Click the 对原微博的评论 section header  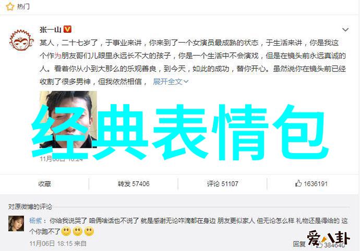30,207
